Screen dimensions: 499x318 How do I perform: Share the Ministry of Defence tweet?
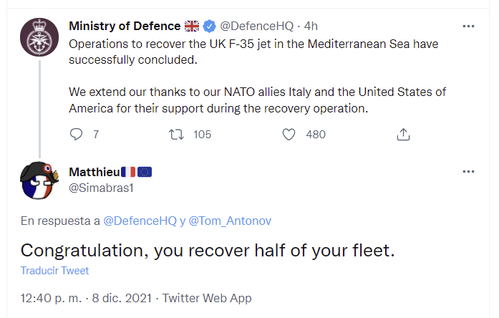pyautogui.click(x=403, y=135)
